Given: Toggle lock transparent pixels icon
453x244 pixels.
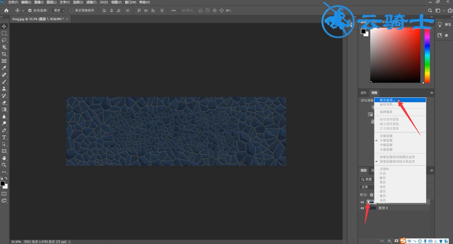Looking at the screenshot, I should click(x=371, y=195).
